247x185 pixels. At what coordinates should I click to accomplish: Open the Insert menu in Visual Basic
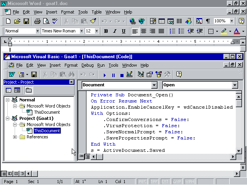tap(55, 65)
